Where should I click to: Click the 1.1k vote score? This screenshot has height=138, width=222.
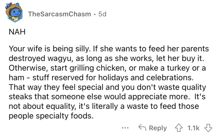(x=193, y=128)
